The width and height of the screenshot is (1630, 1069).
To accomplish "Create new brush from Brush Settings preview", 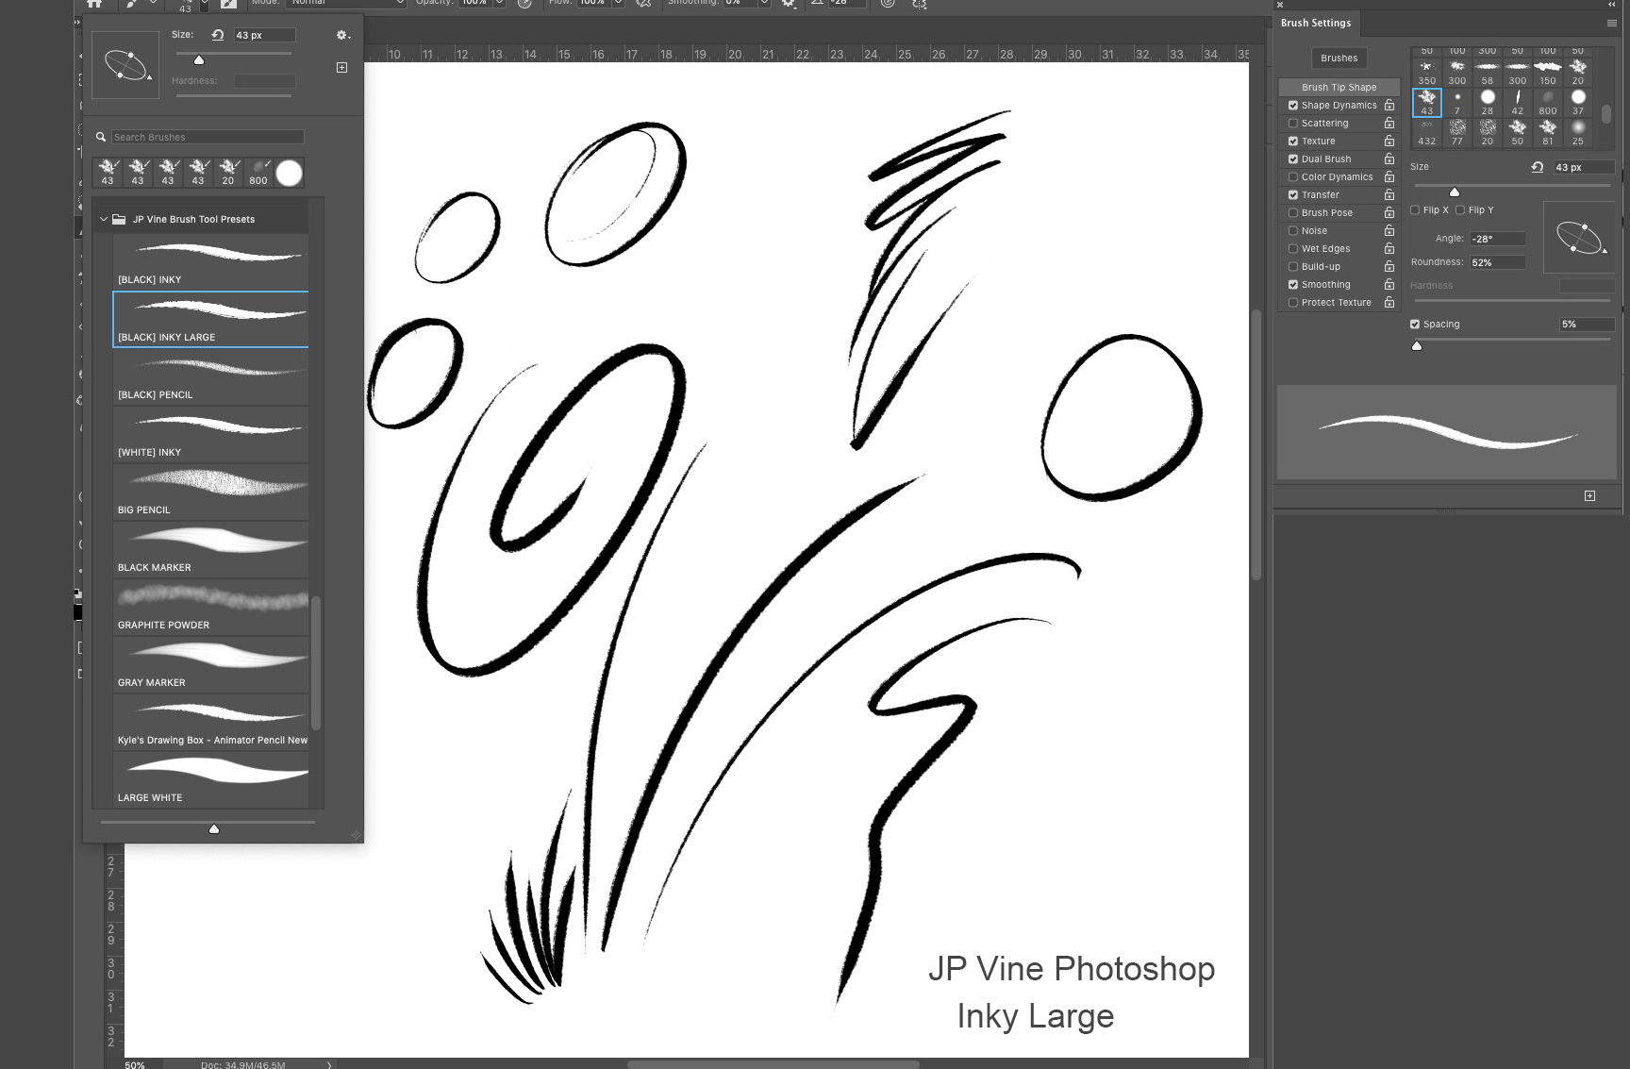I will pos(1590,495).
